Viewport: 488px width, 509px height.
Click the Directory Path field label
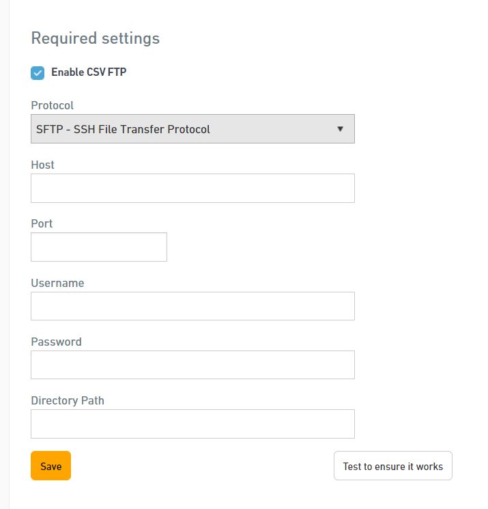pos(68,400)
